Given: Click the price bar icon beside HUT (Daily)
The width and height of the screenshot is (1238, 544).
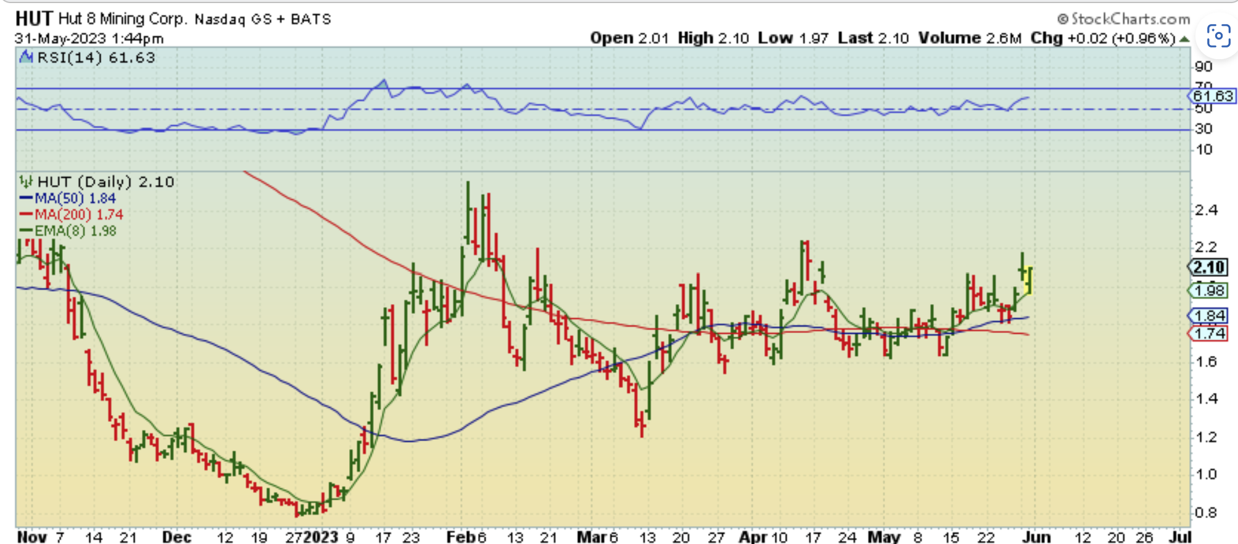Looking at the screenshot, I should tap(26, 182).
